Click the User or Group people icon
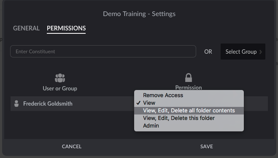 coord(60,78)
